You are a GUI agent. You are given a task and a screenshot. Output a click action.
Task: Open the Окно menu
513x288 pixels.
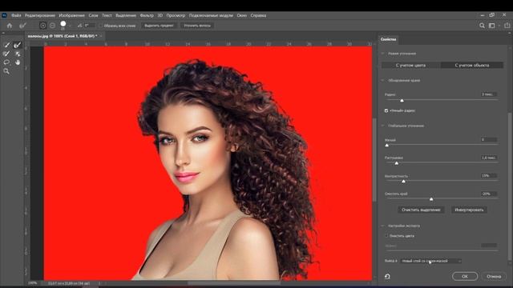[x=242, y=15]
